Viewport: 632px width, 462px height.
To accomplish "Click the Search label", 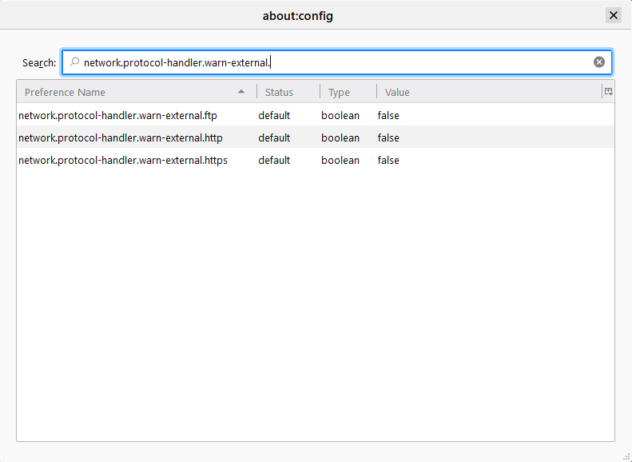I will 39,63.
